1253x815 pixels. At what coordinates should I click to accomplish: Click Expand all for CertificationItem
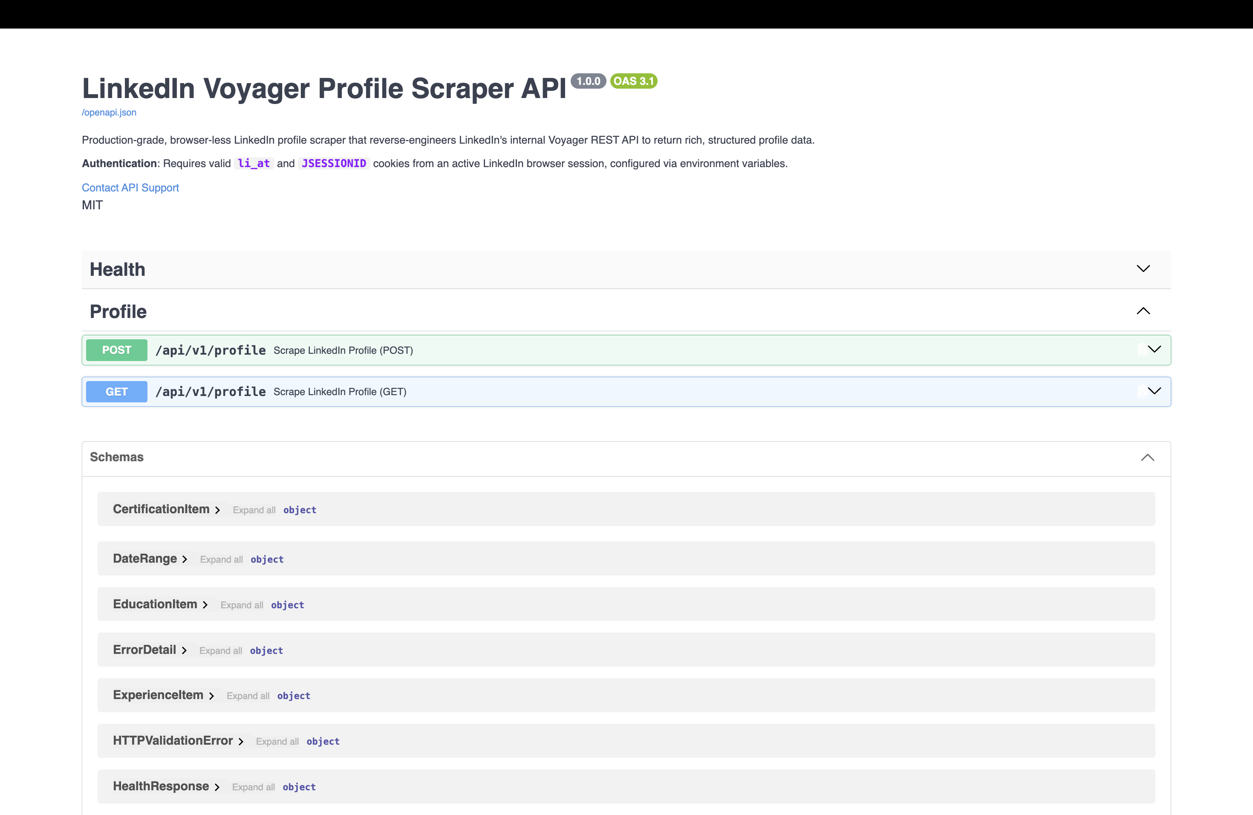coord(254,510)
